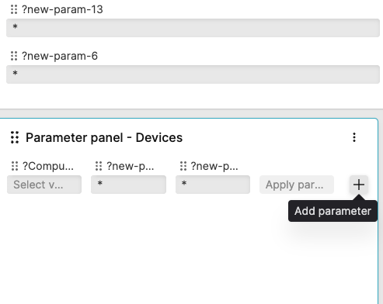The height and width of the screenshot is (304, 383).
Task: Click the first ?new-p... parameter drag handle
Action: coord(99,166)
